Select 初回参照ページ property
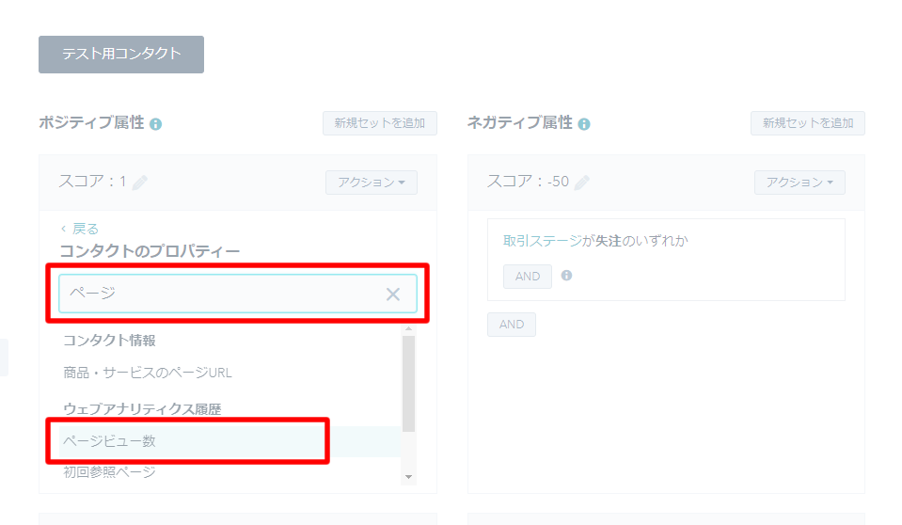The width and height of the screenshot is (902, 525). click(x=109, y=472)
